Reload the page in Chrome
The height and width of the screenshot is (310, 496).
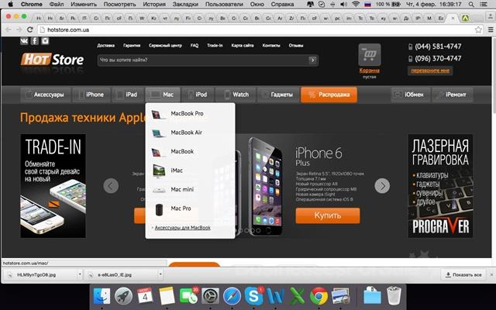point(30,29)
